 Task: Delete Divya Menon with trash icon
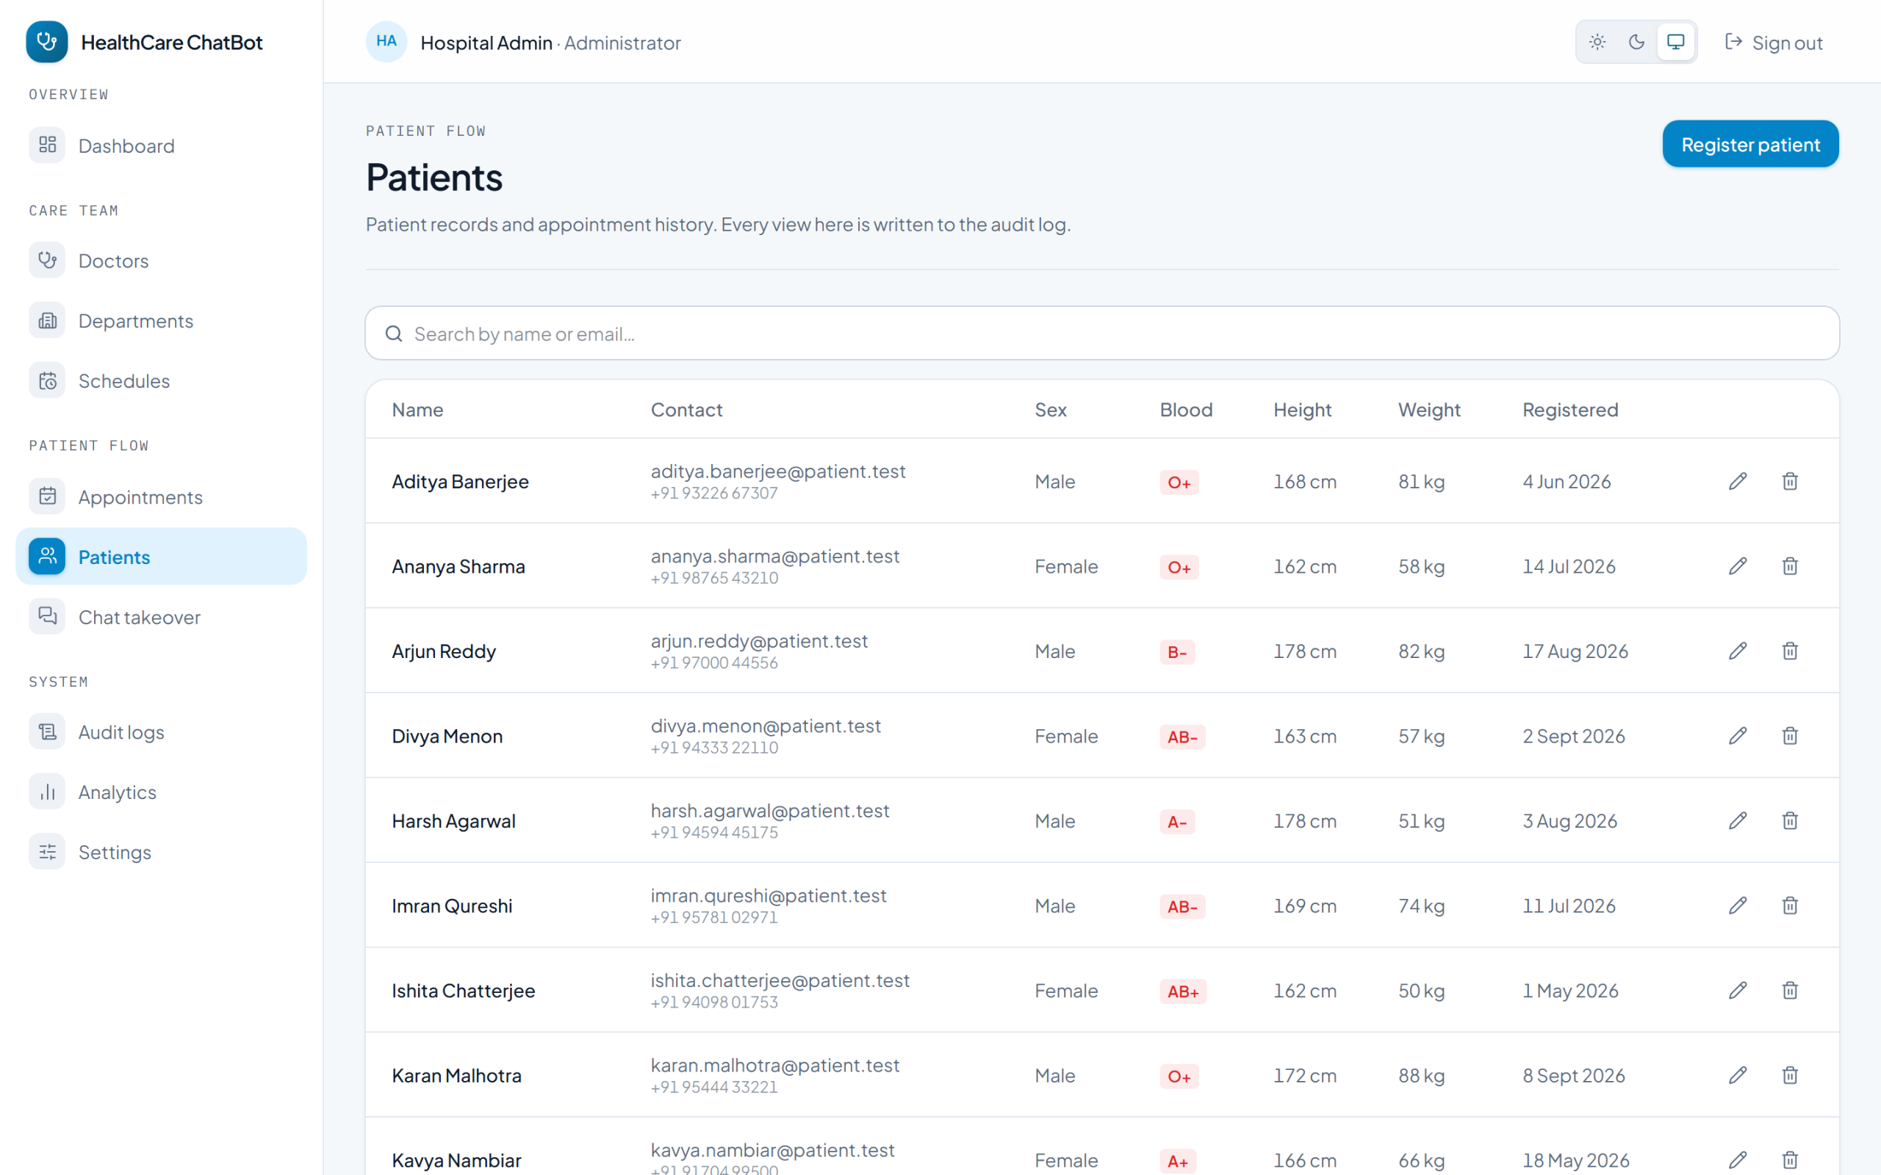tap(1790, 735)
